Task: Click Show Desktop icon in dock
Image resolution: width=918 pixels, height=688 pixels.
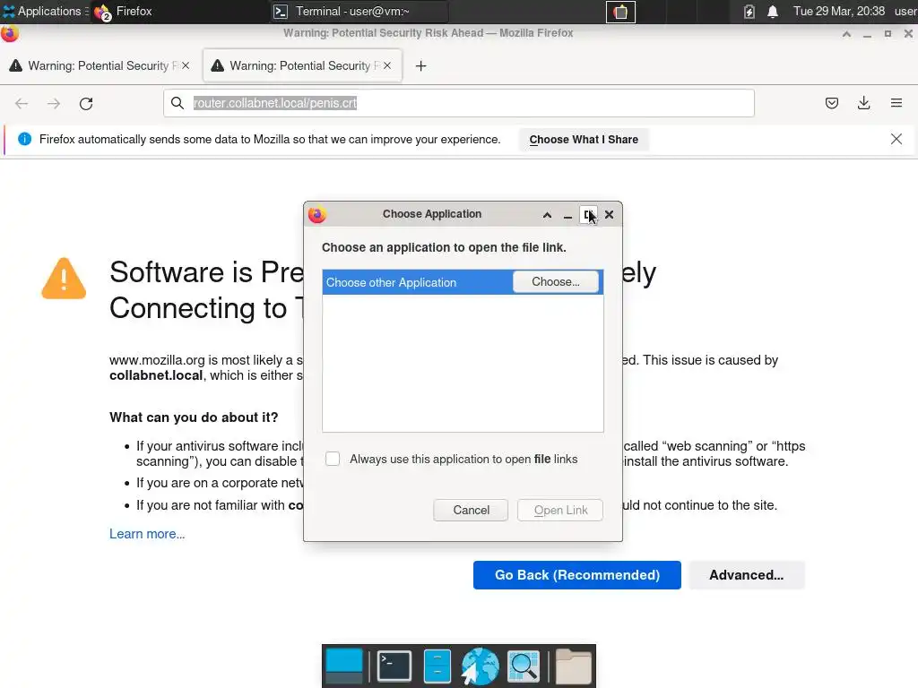Action: [343, 666]
